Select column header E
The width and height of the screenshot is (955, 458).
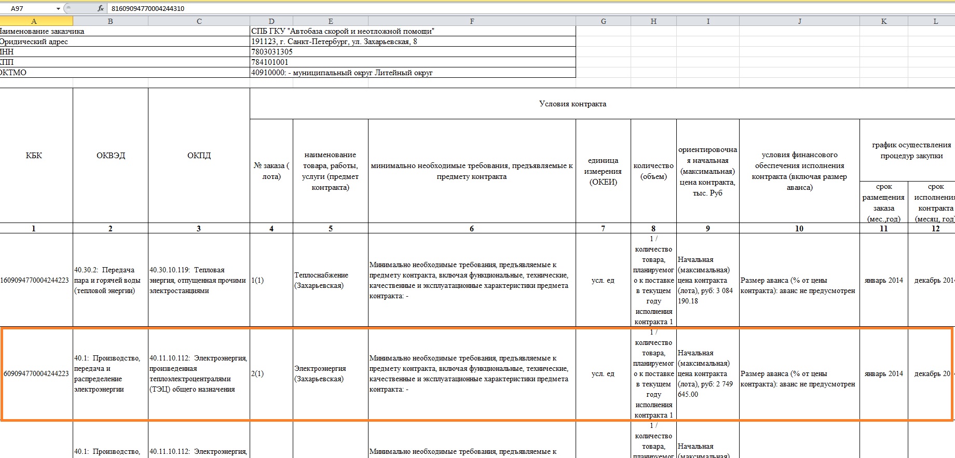[331, 21]
